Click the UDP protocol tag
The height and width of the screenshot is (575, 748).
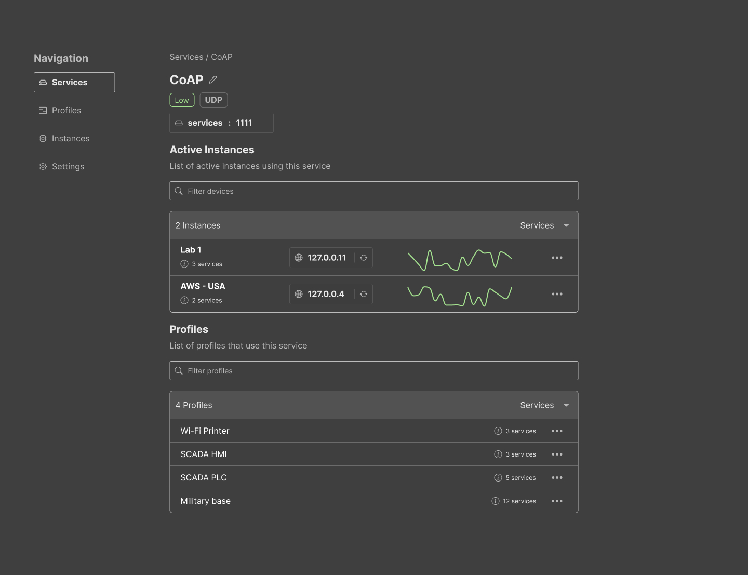[213, 100]
